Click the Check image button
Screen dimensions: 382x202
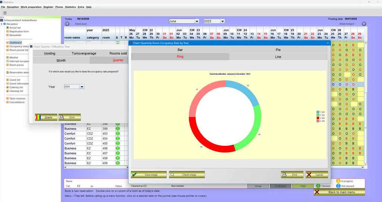tap(187, 174)
